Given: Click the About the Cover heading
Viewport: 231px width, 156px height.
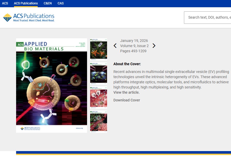Looking at the screenshot, I should (x=127, y=64).
